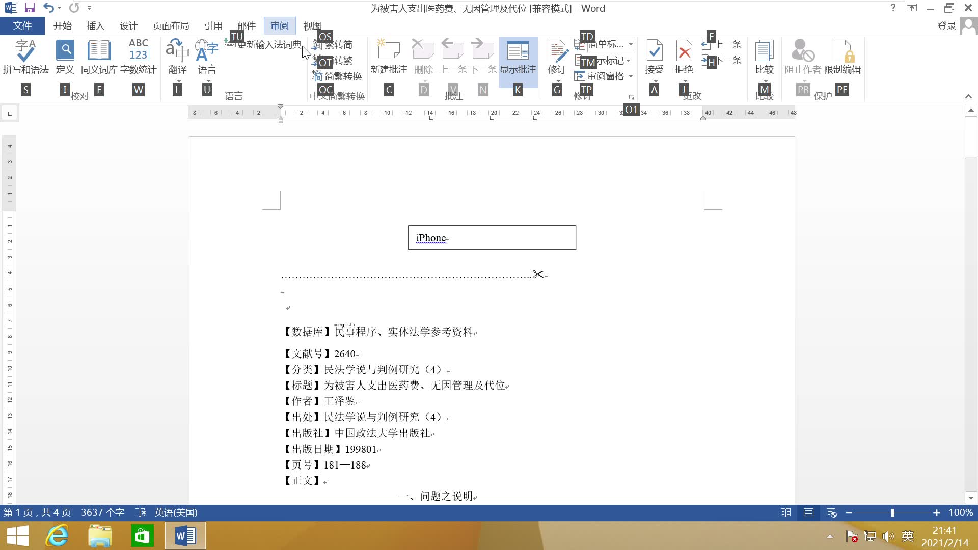978x550 pixels.
Task: Click the iPhone text box in document
Action: click(x=492, y=238)
